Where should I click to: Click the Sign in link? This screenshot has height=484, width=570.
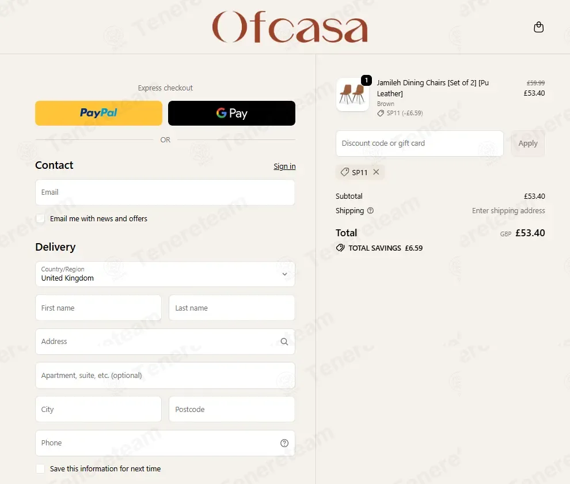point(284,167)
